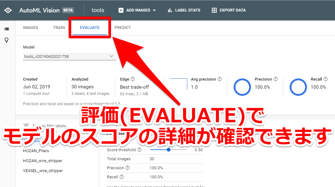This screenshot has height=187, width=335.
Task: Click the Precision help icon in summary
Action: [x=275, y=79]
